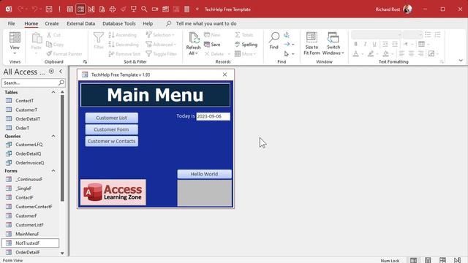This screenshot has width=468, height=263.
Task: Save the current record using the Records group Save
Action: pos(212,45)
